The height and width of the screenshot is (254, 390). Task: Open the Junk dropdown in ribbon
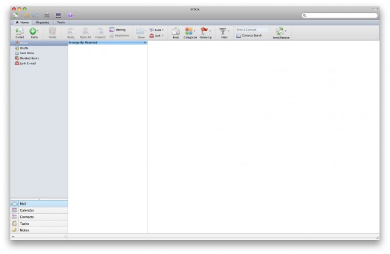click(157, 36)
